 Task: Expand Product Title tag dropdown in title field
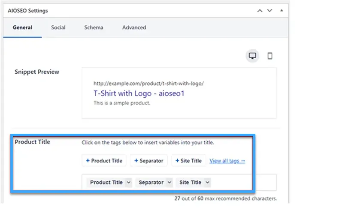point(129,183)
